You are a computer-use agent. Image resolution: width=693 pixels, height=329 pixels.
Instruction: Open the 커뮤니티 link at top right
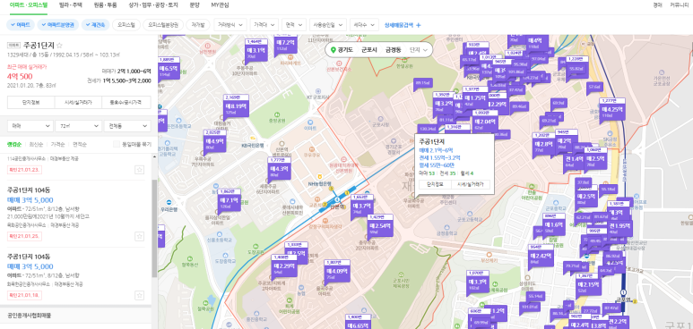click(x=680, y=5)
